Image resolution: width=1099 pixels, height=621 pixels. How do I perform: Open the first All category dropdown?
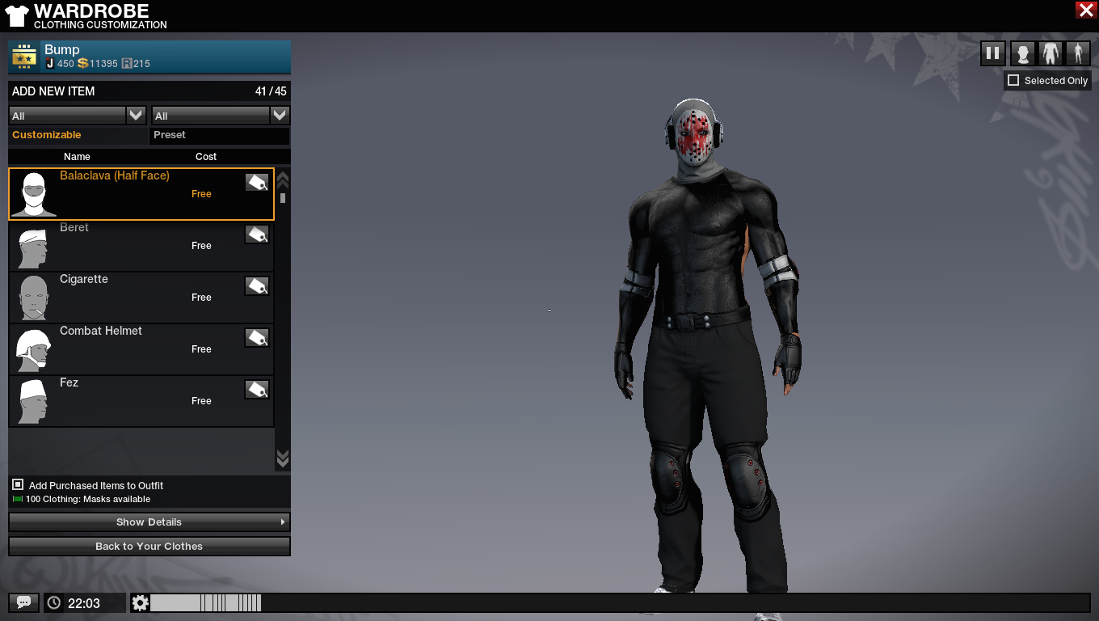(x=78, y=115)
